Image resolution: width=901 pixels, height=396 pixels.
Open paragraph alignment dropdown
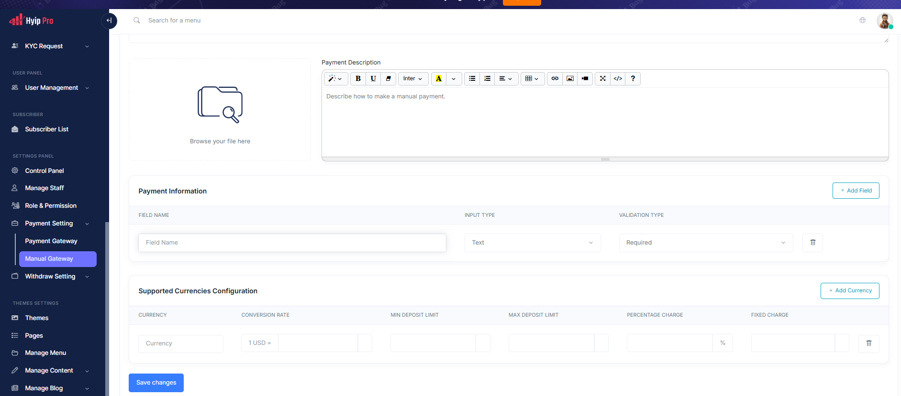point(506,79)
